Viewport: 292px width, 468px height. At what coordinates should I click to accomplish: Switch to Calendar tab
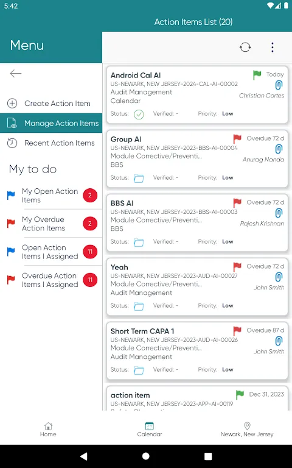point(150,430)
